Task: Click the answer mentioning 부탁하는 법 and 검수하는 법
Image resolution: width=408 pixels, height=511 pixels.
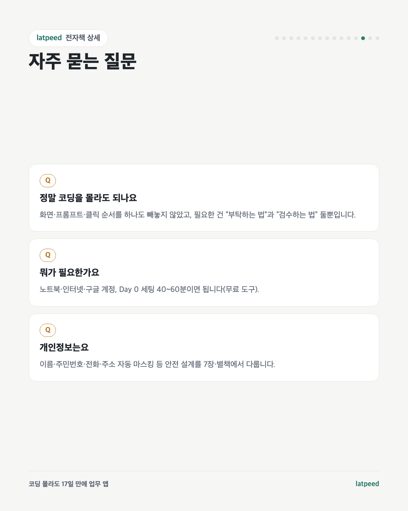Action: [198, 215]
